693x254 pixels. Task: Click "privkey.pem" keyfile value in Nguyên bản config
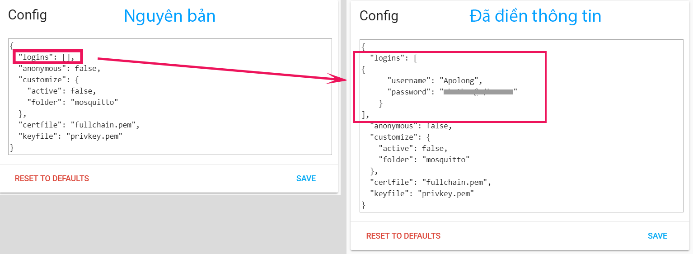tap(94, 136)
